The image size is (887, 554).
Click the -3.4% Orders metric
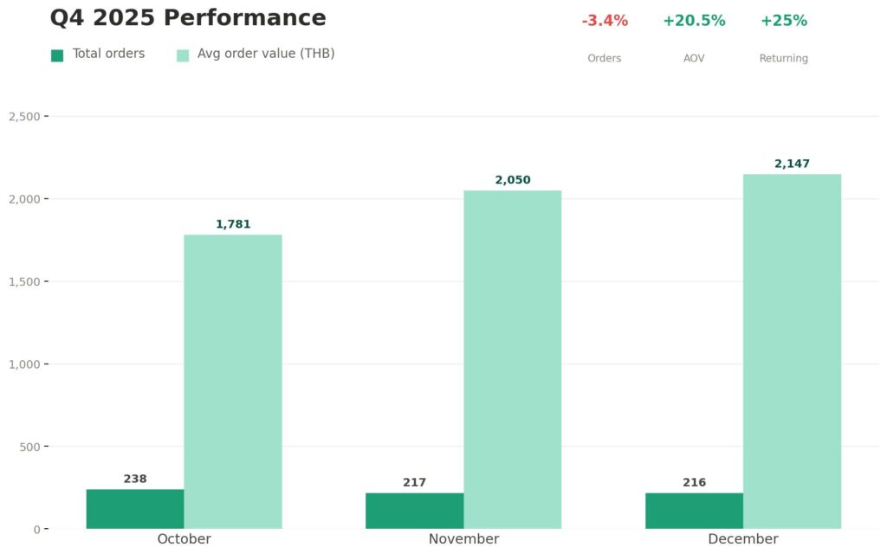click(605, 38)
